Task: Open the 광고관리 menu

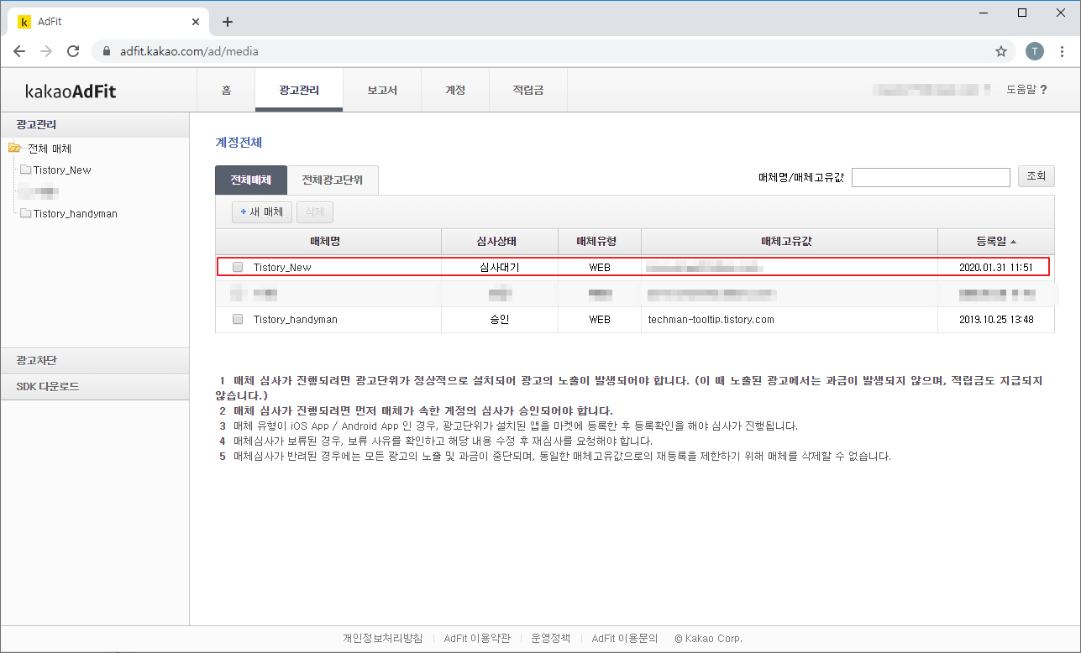Action: [299, 90]
